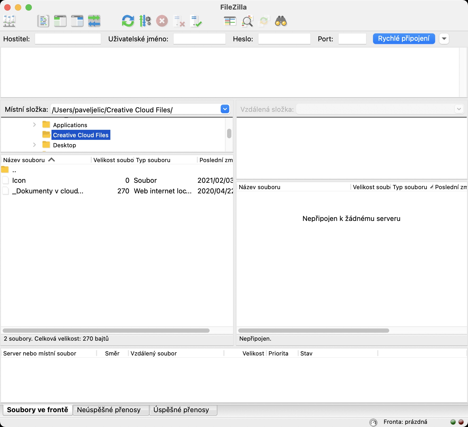Select the Applications folder tree item
The width and height of the screenshot is (468, 427).
pos(70,125)
